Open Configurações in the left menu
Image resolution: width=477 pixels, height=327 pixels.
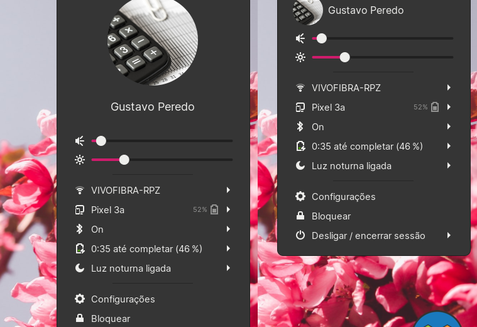point(123,299)
